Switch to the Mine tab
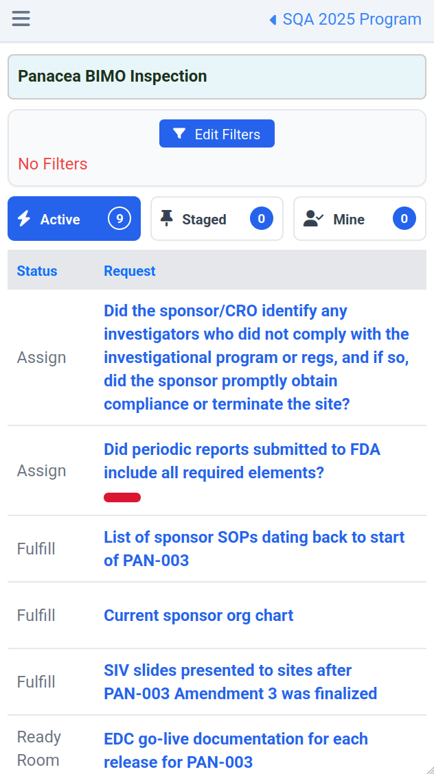Image resolution: width=434 pixels, height=774 pixels. tap(349, 220)
